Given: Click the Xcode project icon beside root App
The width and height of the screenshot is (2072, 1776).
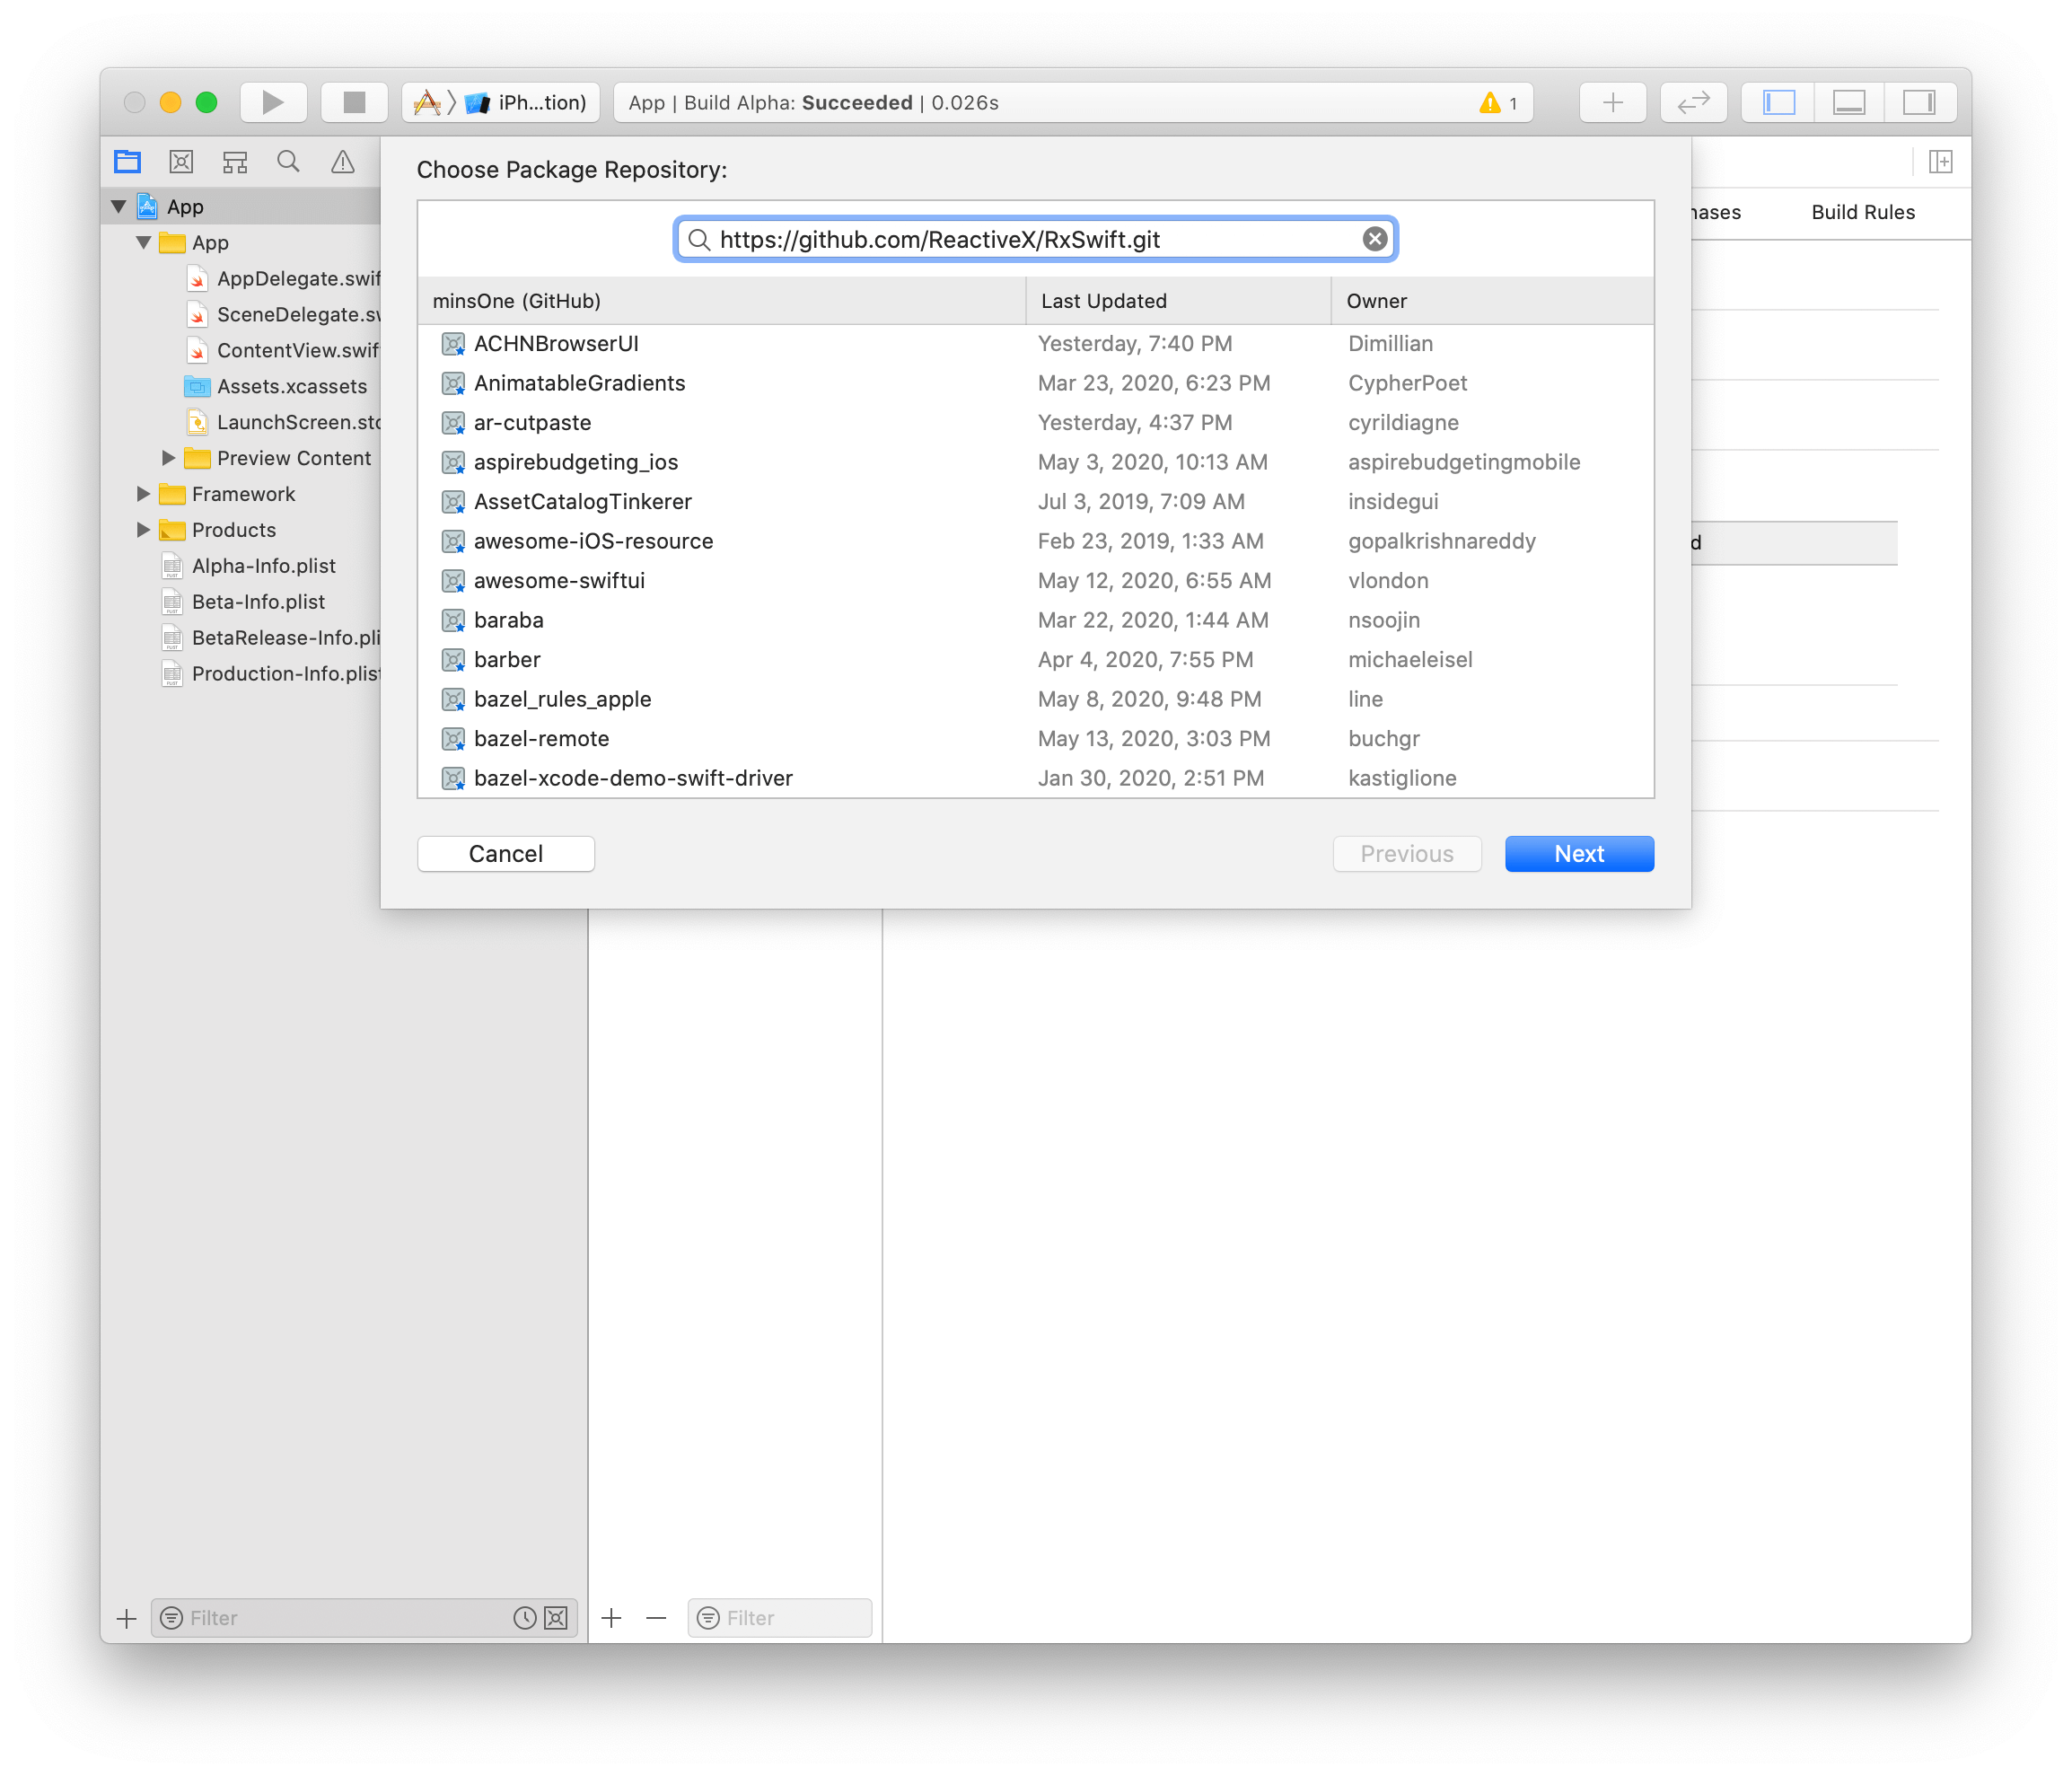Looking at the screenshot, I should click(x=148, y=206).
